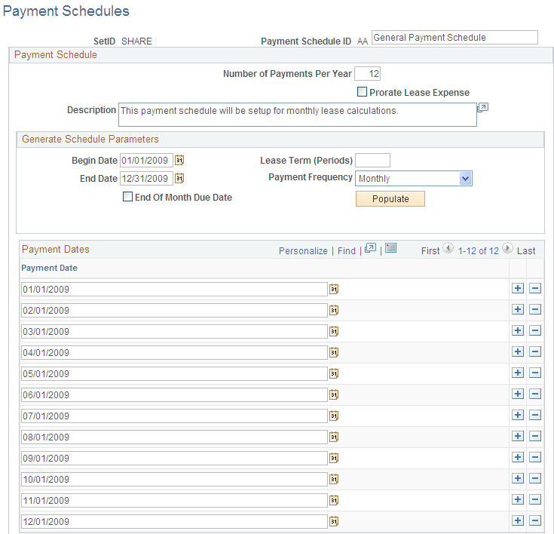554x534 pixels.
Task: Show next rows arrow in Payment Dates
Action: (507, 248)
